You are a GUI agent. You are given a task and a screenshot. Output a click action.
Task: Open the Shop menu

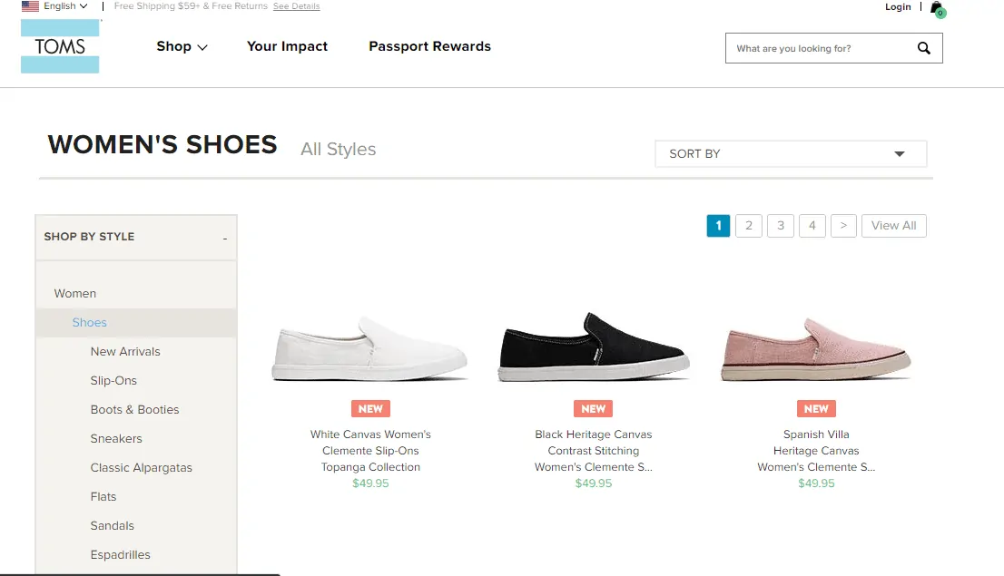pyautogui.click(x=181, y=46)
